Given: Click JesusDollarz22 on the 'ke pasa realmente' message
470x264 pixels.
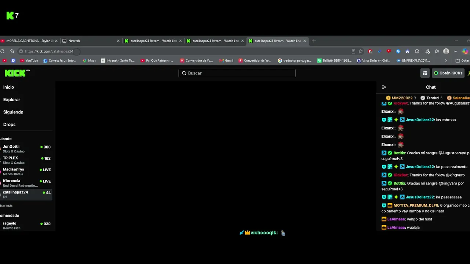Looking at the screenshot, I should point(420,167).
